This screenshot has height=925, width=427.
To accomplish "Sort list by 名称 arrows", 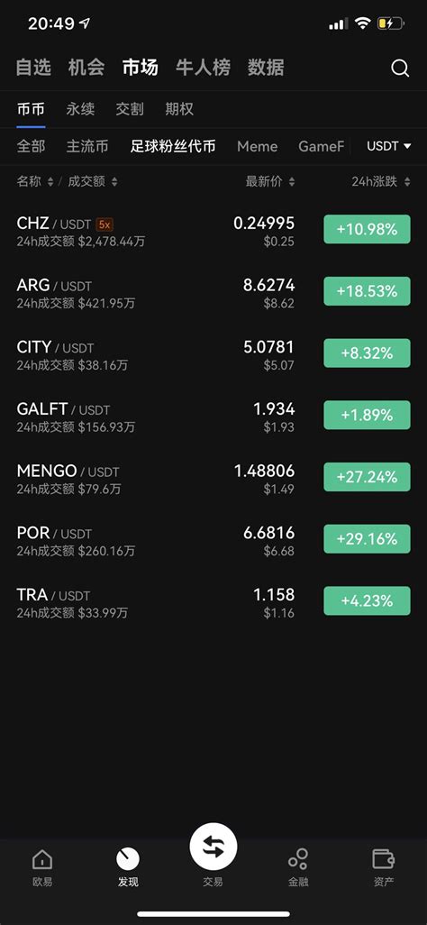I will pyautogui.click(x=50, y=182).
